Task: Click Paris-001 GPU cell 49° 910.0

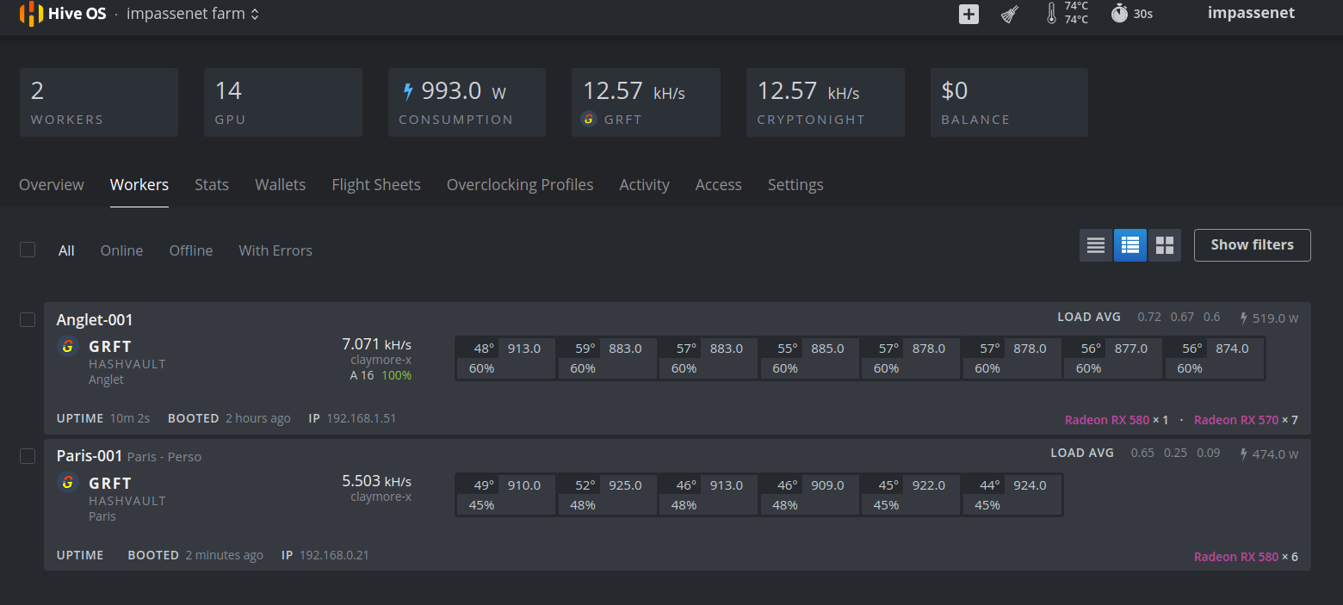Action: pyautogui.click(x=506, y=495)
